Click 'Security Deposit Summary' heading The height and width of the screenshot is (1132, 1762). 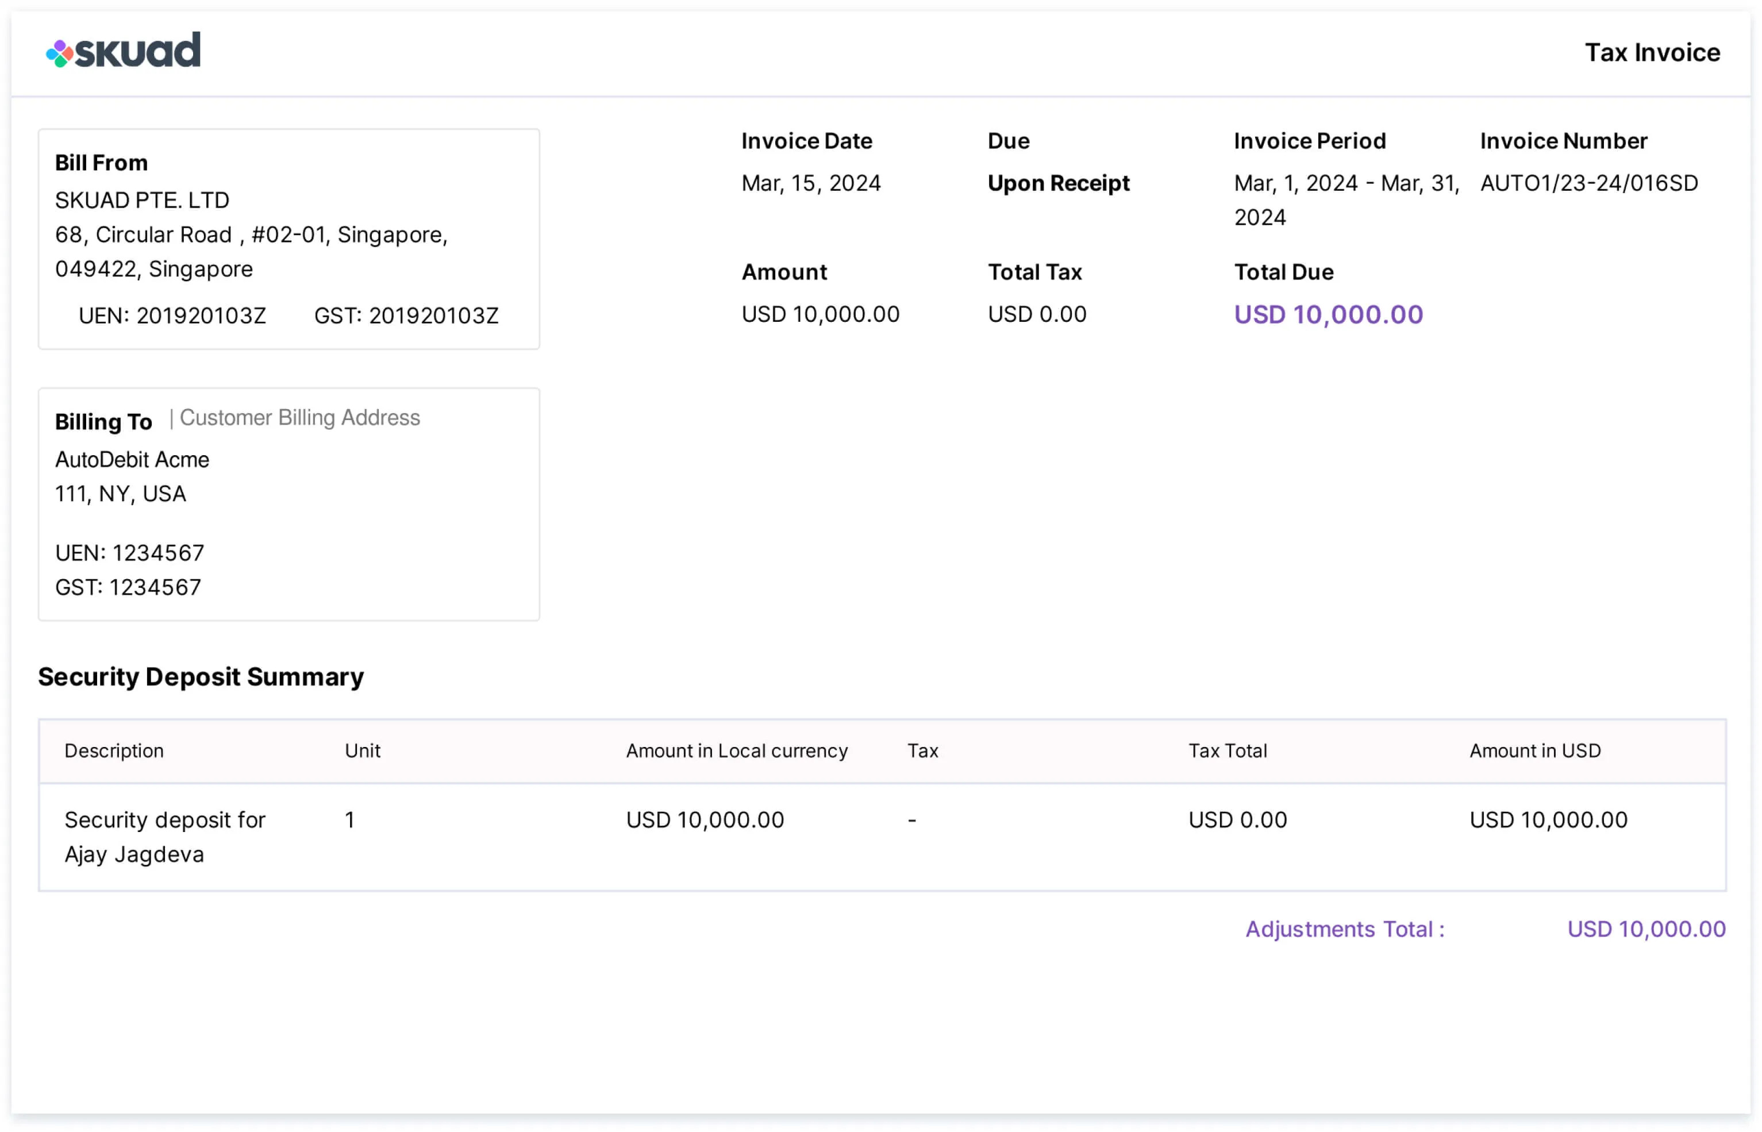(x=201, y=677)
